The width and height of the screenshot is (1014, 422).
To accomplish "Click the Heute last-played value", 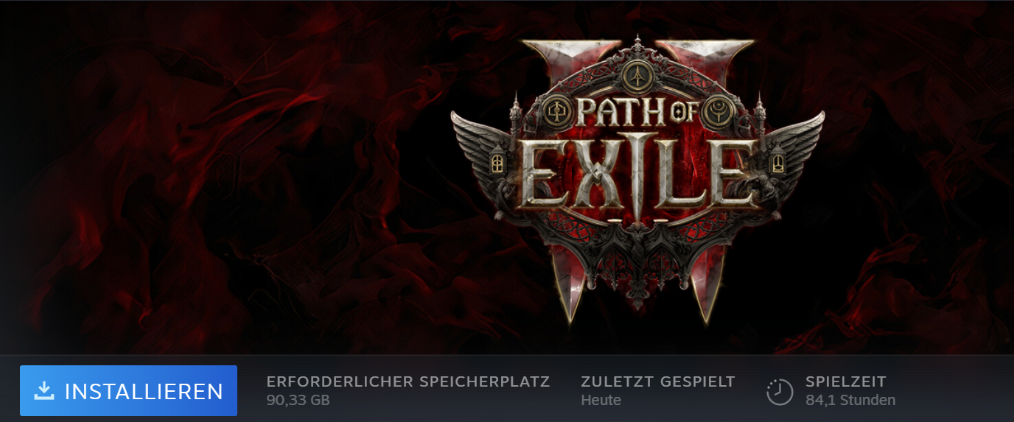I will 601,401.
